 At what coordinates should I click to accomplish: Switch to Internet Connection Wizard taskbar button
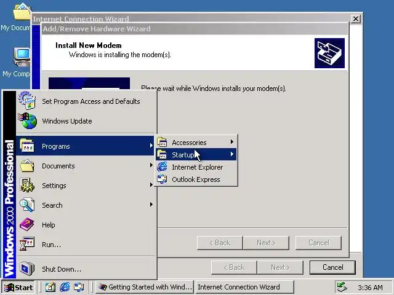click(245, 287)
